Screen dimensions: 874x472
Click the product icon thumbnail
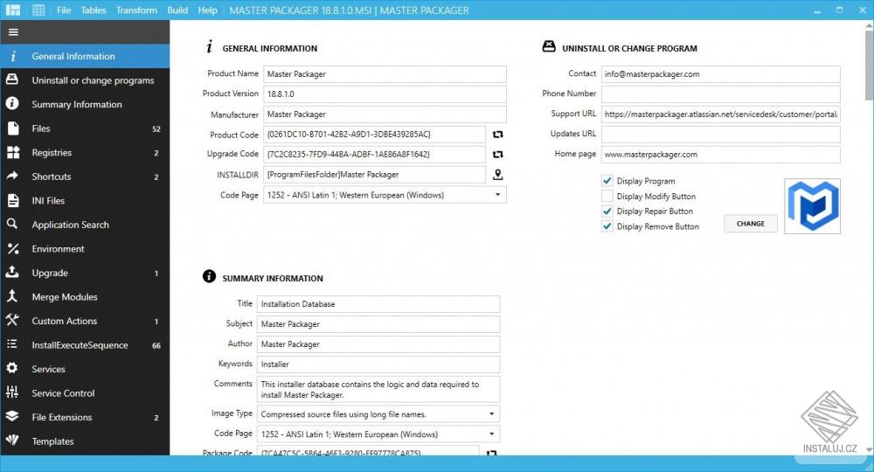[x=812, y=205]
